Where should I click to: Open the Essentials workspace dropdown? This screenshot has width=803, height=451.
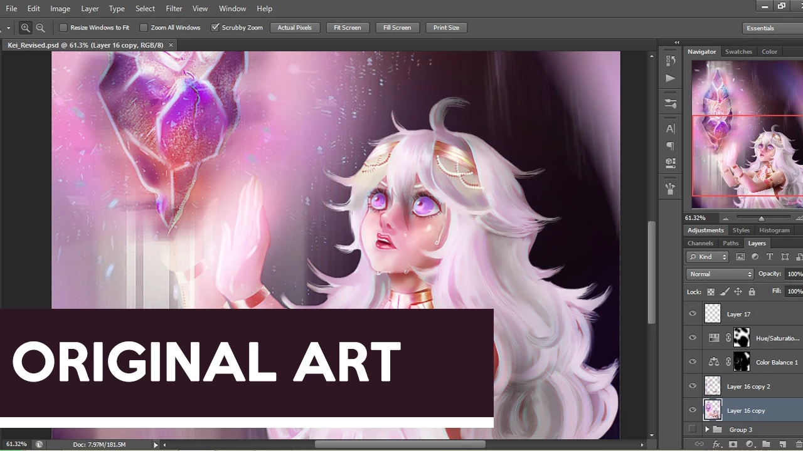pos(772,28)
